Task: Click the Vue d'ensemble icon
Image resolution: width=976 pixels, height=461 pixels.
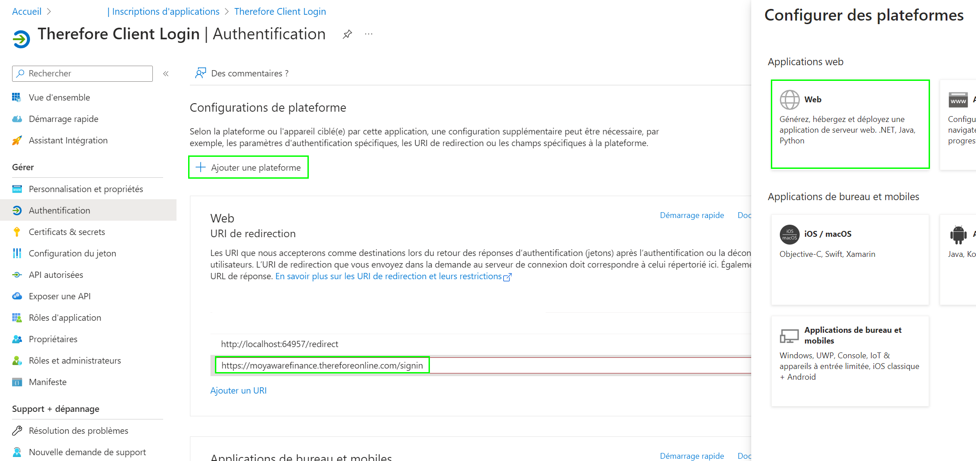Action: click(17, 97)
